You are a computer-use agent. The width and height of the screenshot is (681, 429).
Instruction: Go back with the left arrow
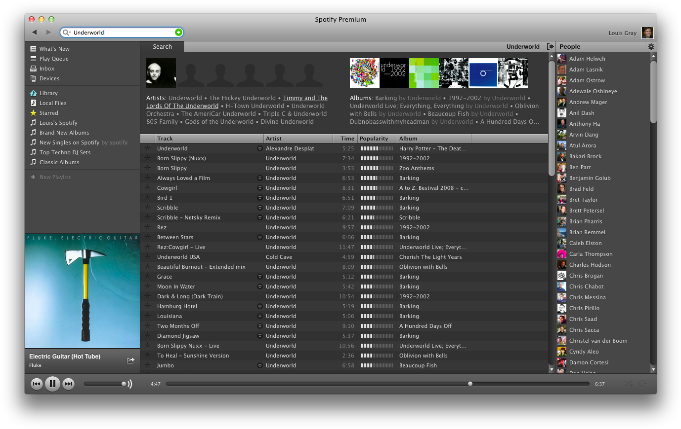coord(34,32)
